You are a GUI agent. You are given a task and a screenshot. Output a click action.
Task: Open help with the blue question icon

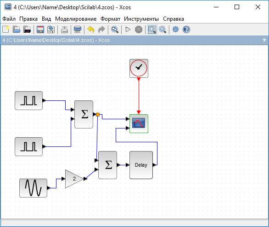click(186, 29)
